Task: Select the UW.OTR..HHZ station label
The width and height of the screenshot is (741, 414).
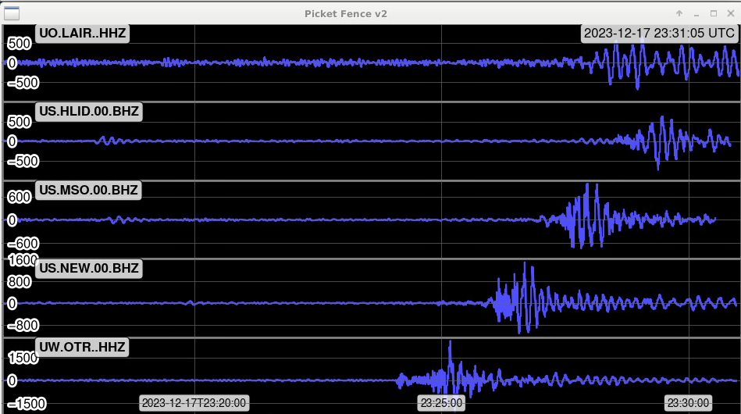Action: [x=82, y=347]
